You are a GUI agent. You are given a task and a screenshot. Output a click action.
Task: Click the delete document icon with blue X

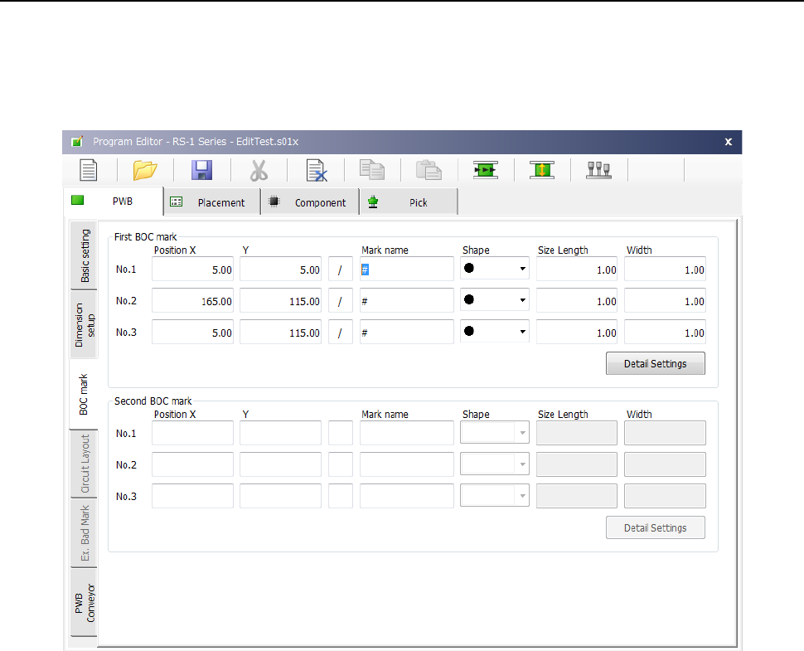[x=316, y=170]
